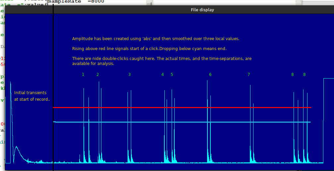Pick the green marker number 4
Screen dimensions: 334x171
[162, 75]
